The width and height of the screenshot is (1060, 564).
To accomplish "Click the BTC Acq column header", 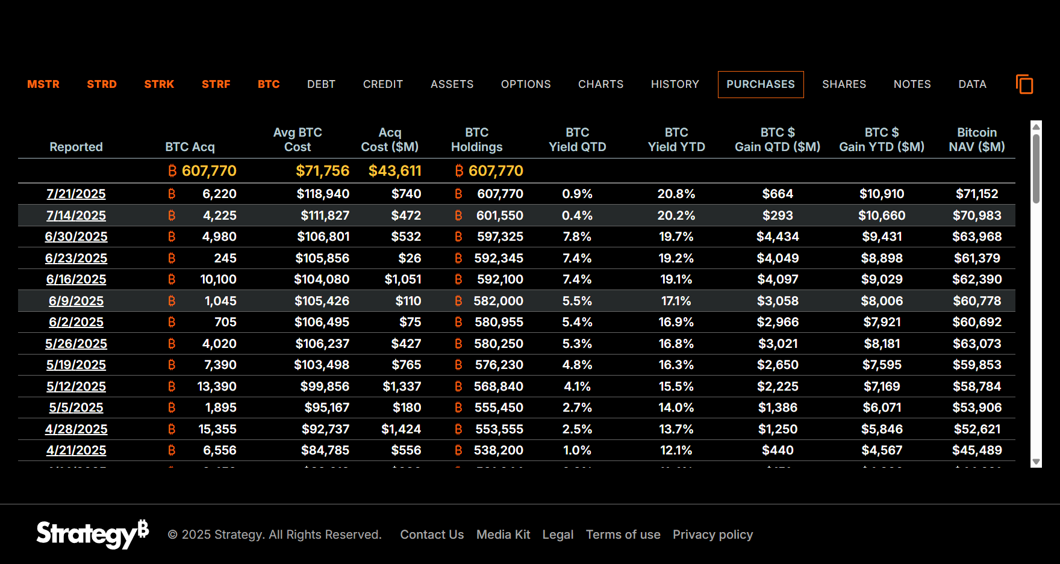I will [x=190, y=147].
